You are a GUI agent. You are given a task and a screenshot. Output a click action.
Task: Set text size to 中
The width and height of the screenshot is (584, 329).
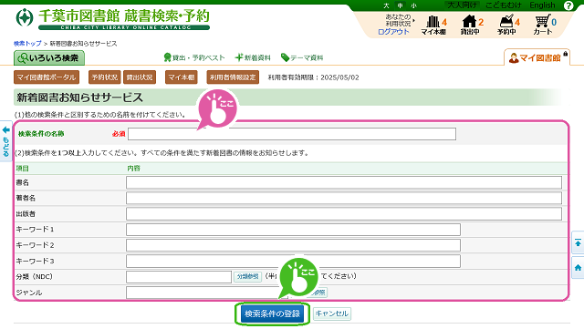(400, 5)
